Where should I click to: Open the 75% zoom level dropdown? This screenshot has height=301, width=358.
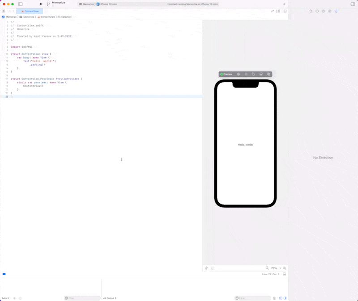[x=276, y=268]
